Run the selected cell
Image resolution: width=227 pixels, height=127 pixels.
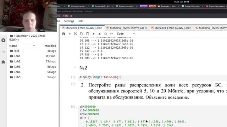click(x=94, y=34)
